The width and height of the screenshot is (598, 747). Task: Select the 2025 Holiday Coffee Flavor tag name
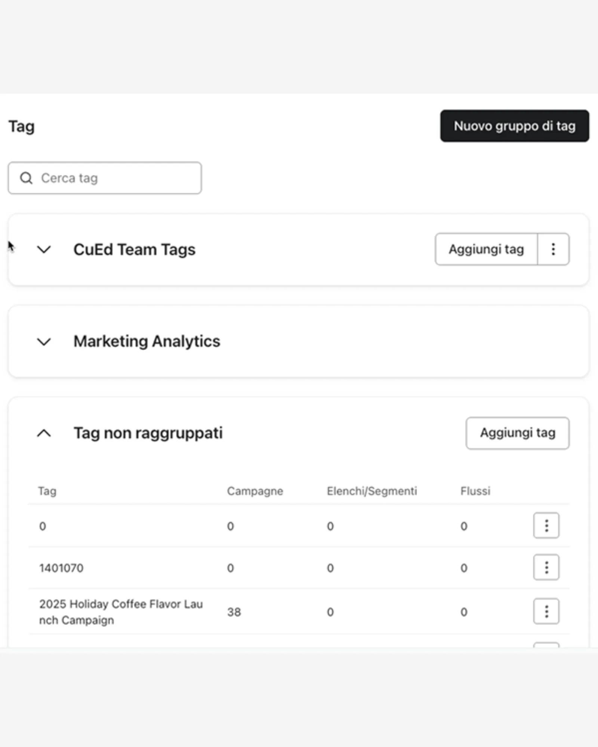tap(120, 612)
